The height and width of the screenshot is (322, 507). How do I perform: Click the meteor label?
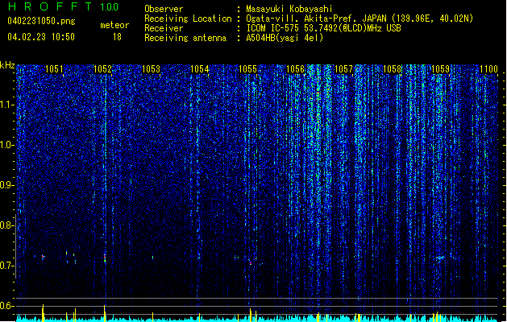click(x=114, y=25)
